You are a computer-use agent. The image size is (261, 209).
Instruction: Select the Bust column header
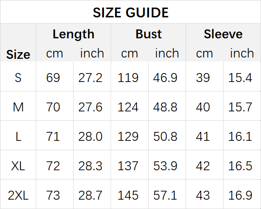pos(149,34)
